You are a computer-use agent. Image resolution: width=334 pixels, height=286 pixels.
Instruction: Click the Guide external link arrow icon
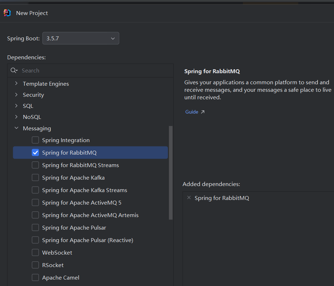[x=203, y=112]
